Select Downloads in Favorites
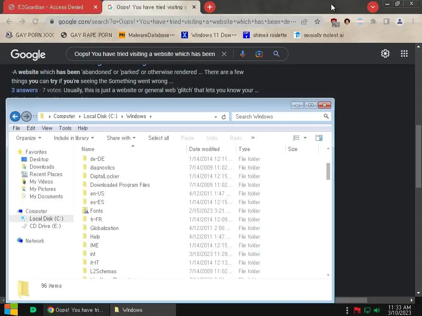Screen dimensions: 422x316 42,167
